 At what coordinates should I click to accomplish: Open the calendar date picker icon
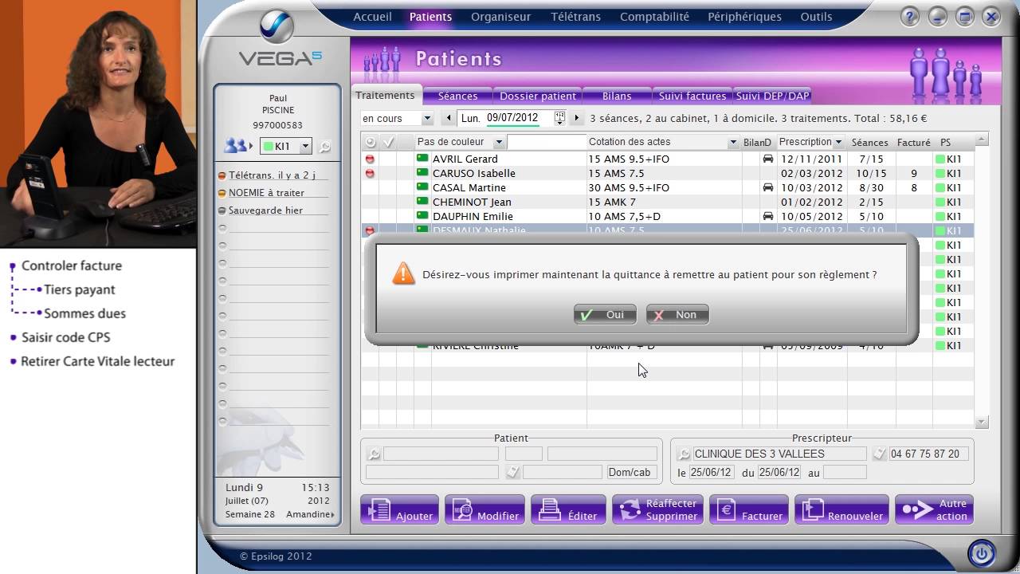[x=559, y=118]
